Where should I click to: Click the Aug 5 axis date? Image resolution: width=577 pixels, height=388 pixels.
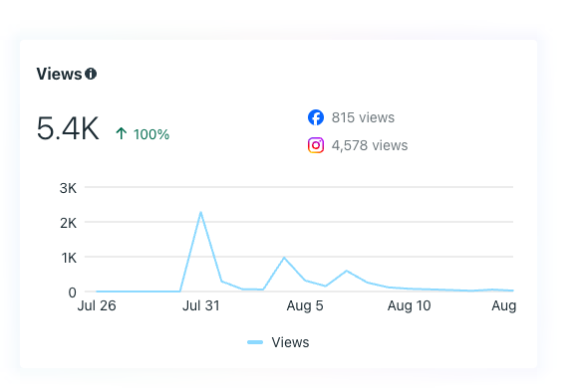(x=305, y=305)
